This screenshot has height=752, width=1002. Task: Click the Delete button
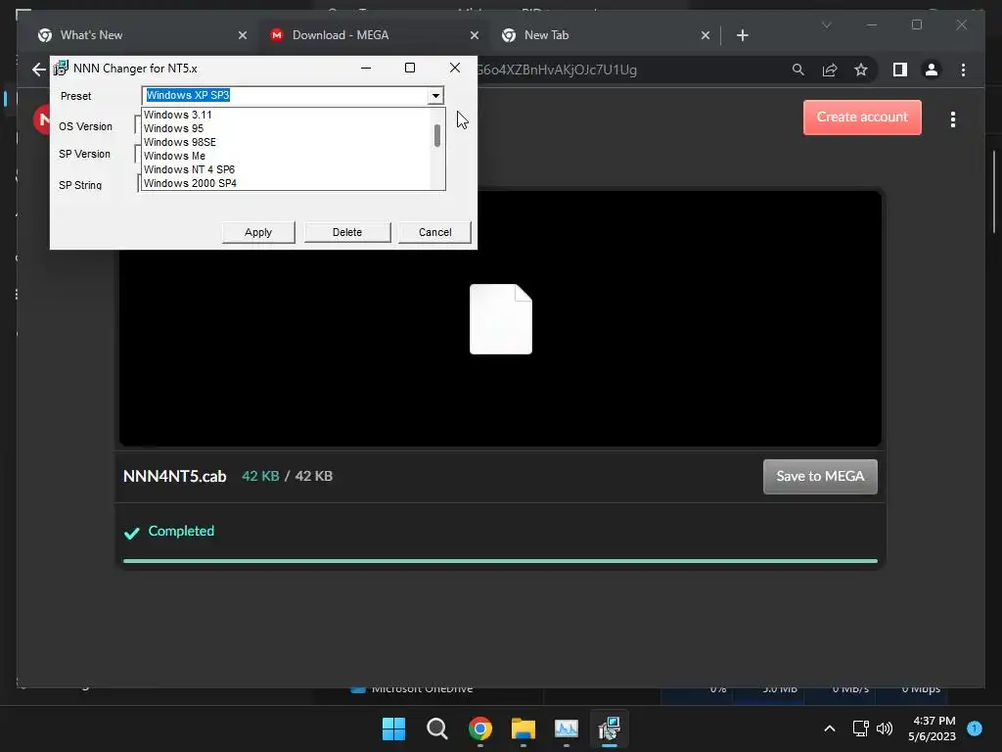pyautogui.click(x=347, y=232)
